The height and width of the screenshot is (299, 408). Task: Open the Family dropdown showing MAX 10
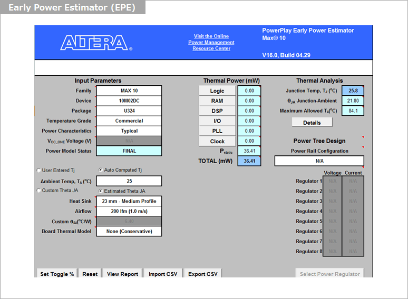129,91
